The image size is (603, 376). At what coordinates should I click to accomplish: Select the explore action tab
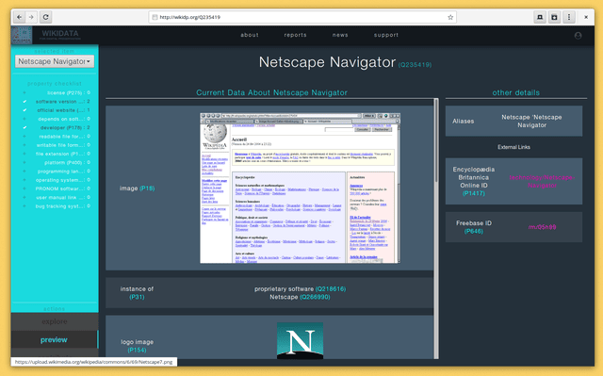(55, 321)
